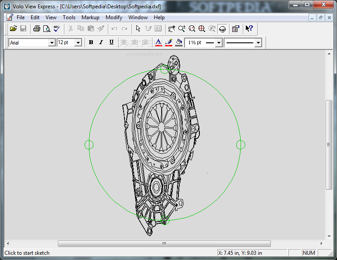Open the Edit menu
337x260 pixels.
pyautogui.click(x=35, y=17)
